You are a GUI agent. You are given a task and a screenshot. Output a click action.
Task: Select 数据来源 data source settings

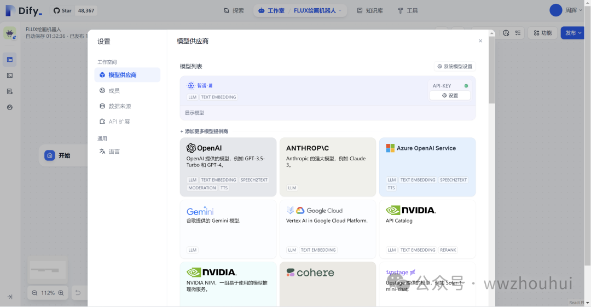click(119, 106)
